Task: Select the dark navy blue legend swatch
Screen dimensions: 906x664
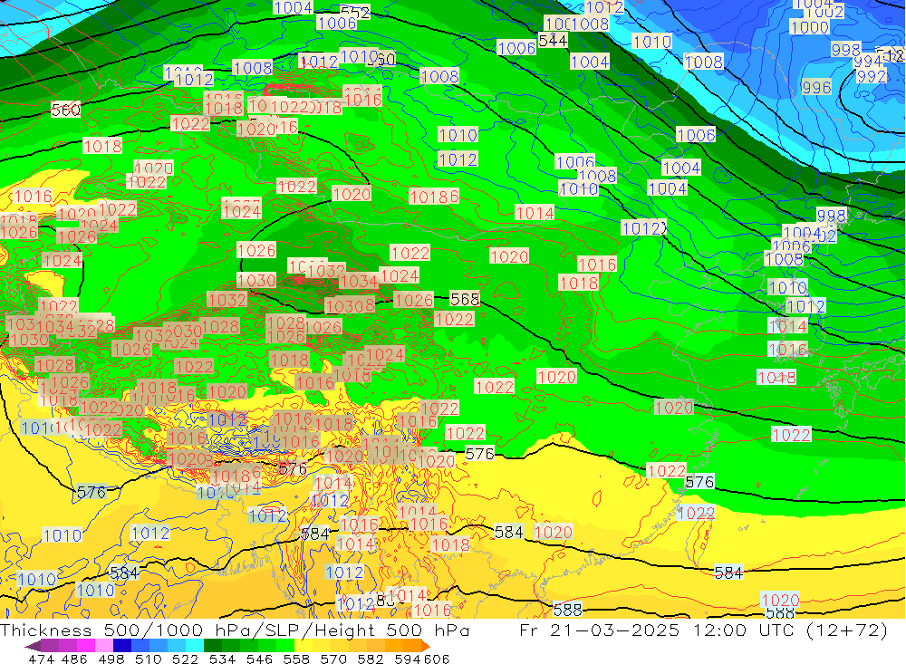Action: [122, 646]
